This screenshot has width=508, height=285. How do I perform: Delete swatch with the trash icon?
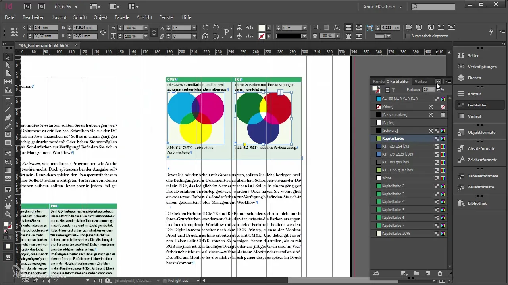pyautogui.click(x=440, y=273)
